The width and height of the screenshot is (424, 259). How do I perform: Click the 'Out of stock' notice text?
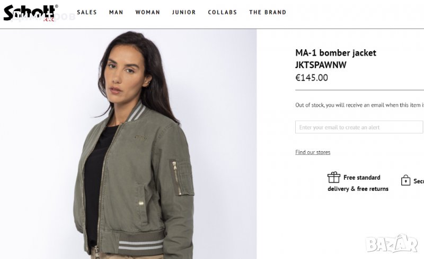(359, 105)
